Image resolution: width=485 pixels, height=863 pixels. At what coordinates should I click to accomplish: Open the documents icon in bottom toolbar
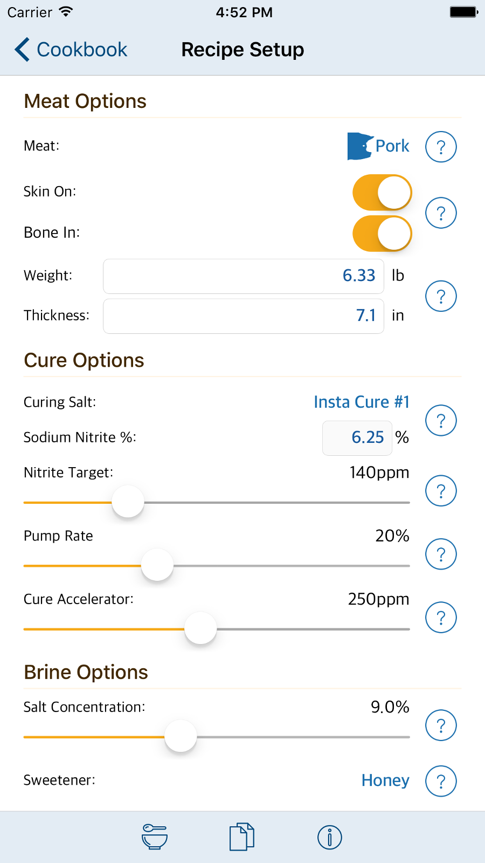pyautogui.click(x=242, y=837)
